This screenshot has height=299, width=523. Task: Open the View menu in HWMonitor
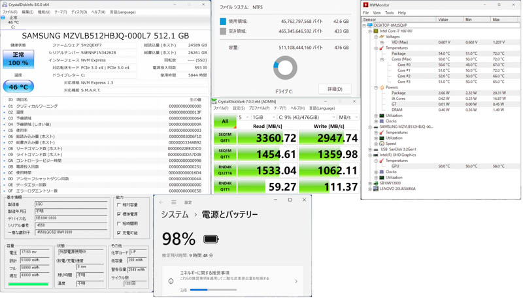pyautogui.click(x=377, y=12)
